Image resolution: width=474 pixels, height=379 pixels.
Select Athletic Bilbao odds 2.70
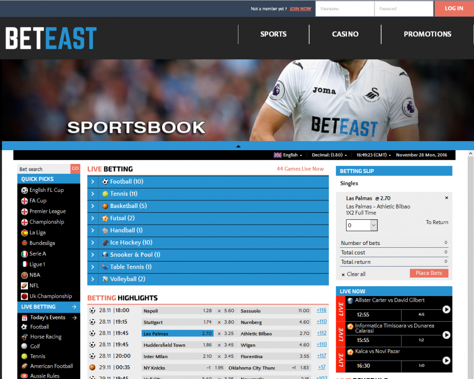click(275, 334)
